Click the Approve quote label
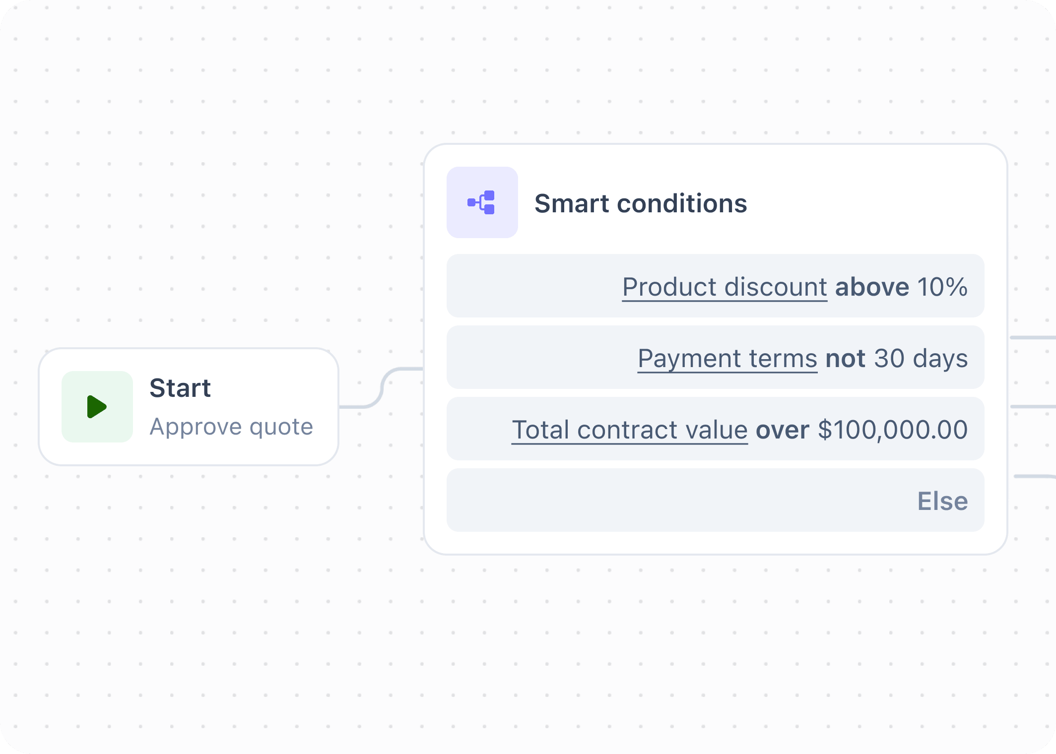This screenshot has height=754, width=1056. [231, 426]
